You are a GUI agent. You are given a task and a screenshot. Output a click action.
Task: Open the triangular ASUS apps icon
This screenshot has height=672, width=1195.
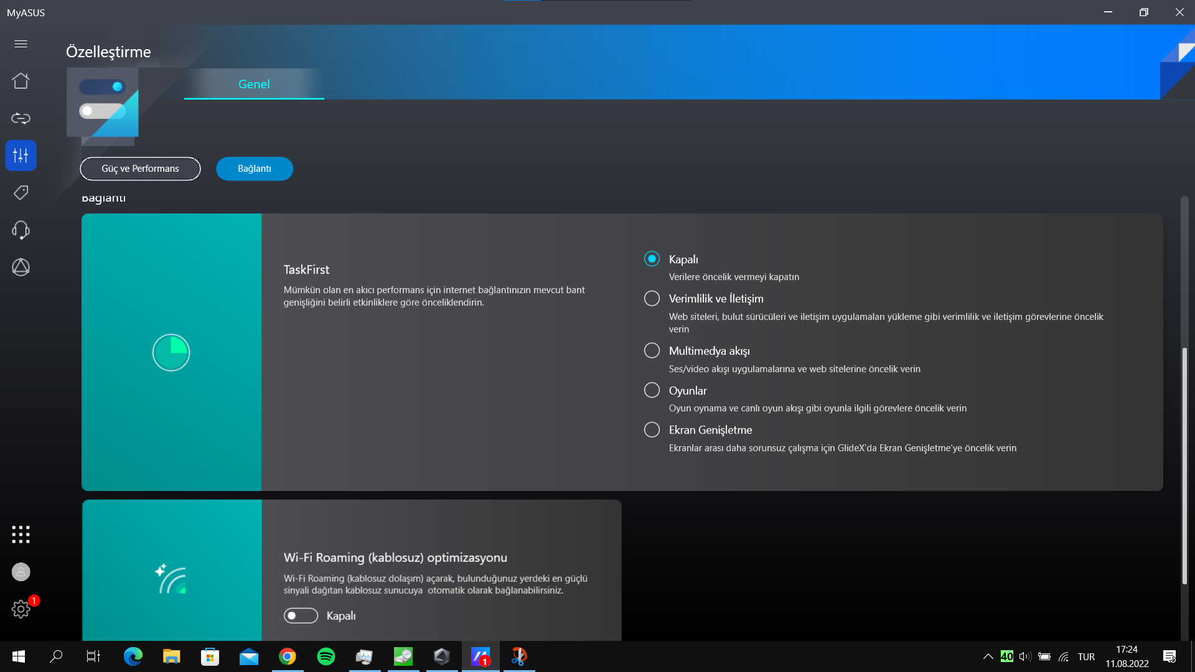pyautogui.click(x=21, y=268)
